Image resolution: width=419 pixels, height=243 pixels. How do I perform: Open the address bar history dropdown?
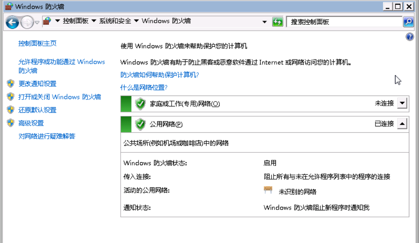coord(264,22)
